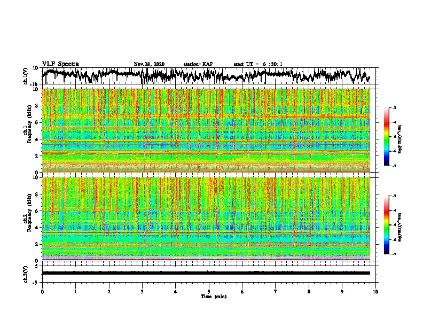
Task: Click time axis tick label '7'
Action: (276, 292)
